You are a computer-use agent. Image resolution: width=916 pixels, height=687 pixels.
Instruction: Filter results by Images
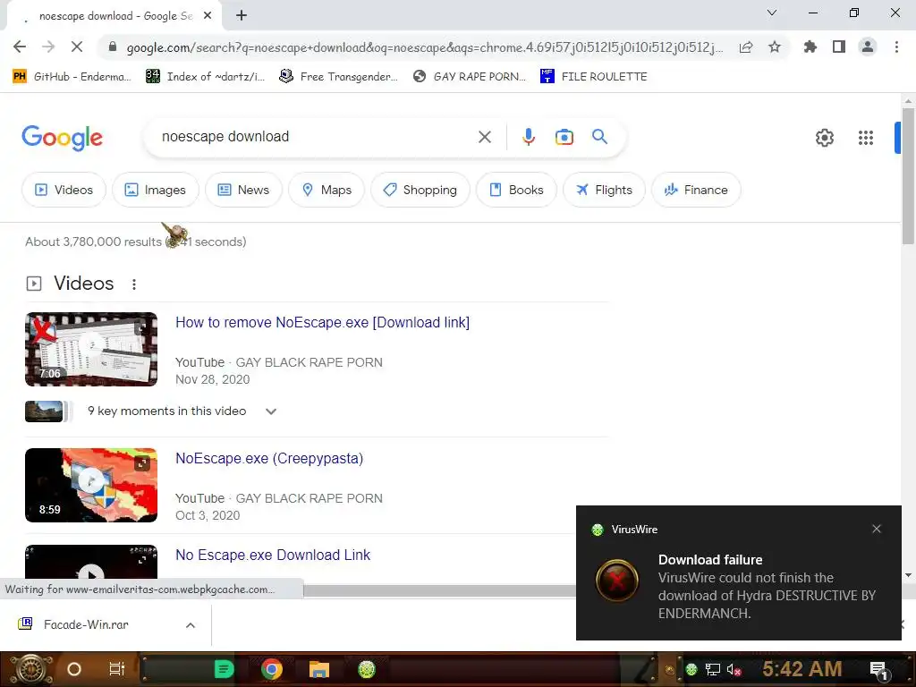(156, 190)
